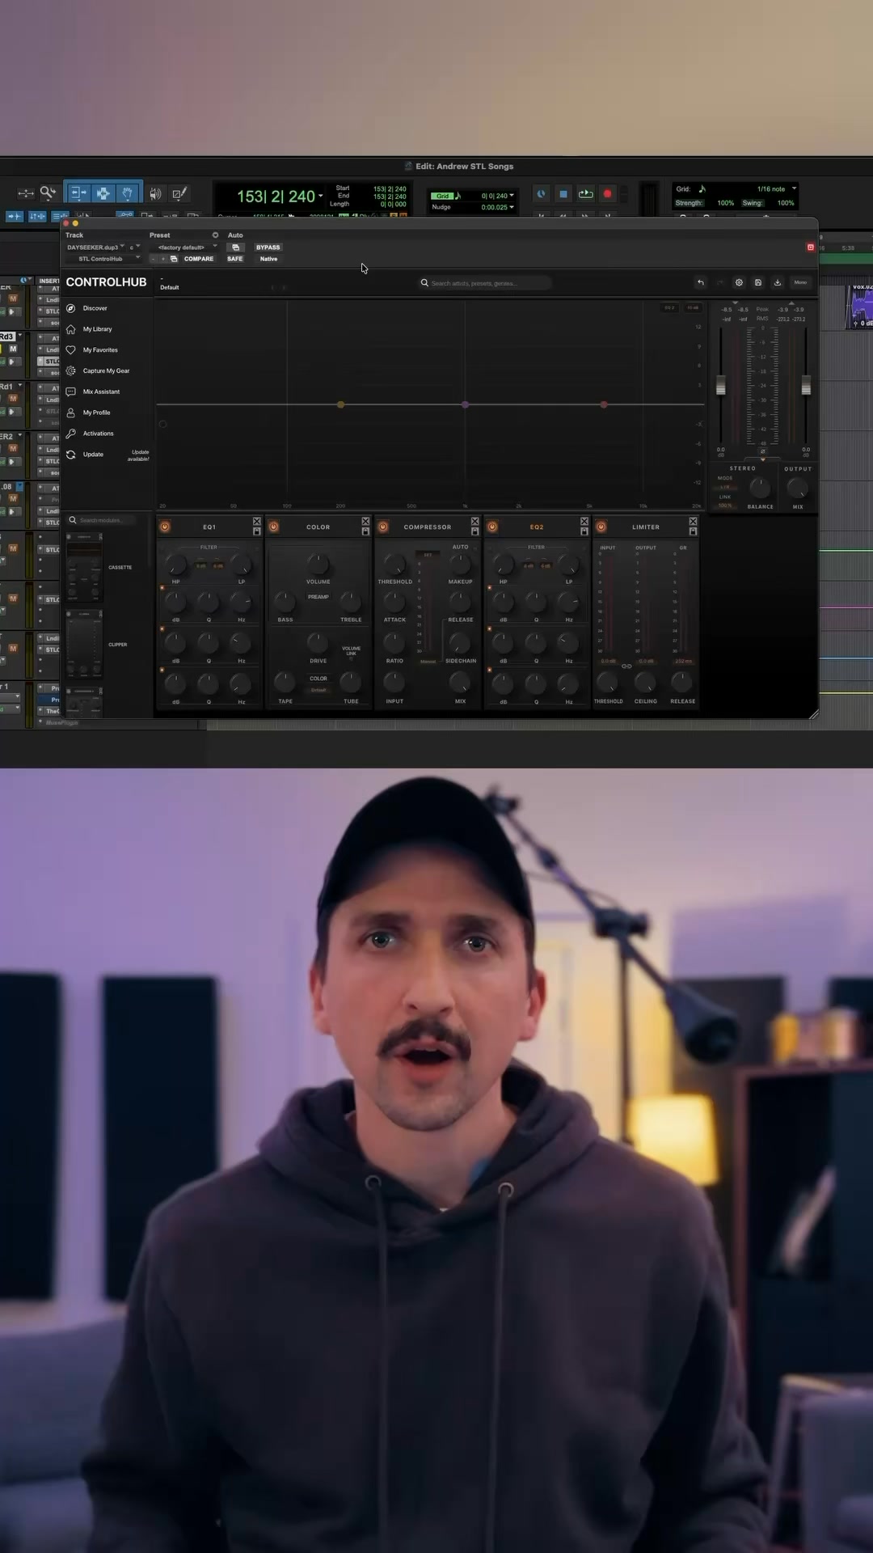Click the Update available link

(x=139, y=455)
